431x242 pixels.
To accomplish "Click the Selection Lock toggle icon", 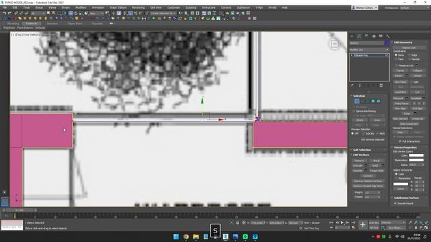I will pyautogui.click(x=238, y=223).
